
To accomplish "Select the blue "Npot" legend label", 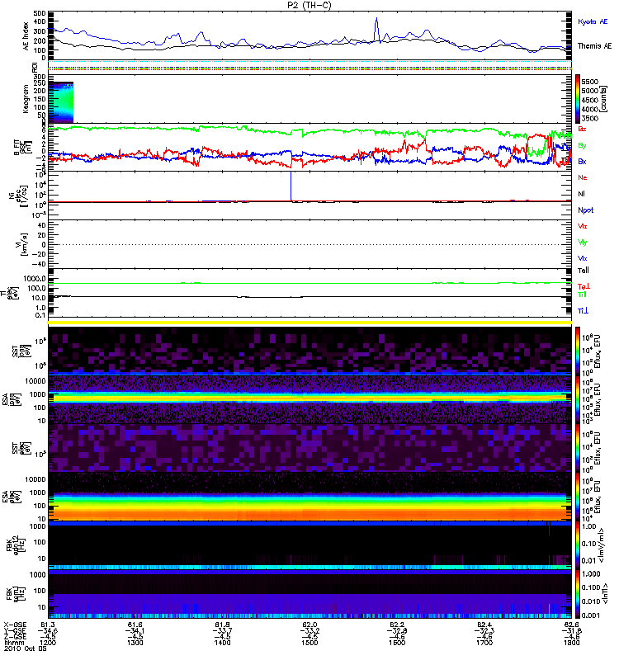I will pos(585,210).
